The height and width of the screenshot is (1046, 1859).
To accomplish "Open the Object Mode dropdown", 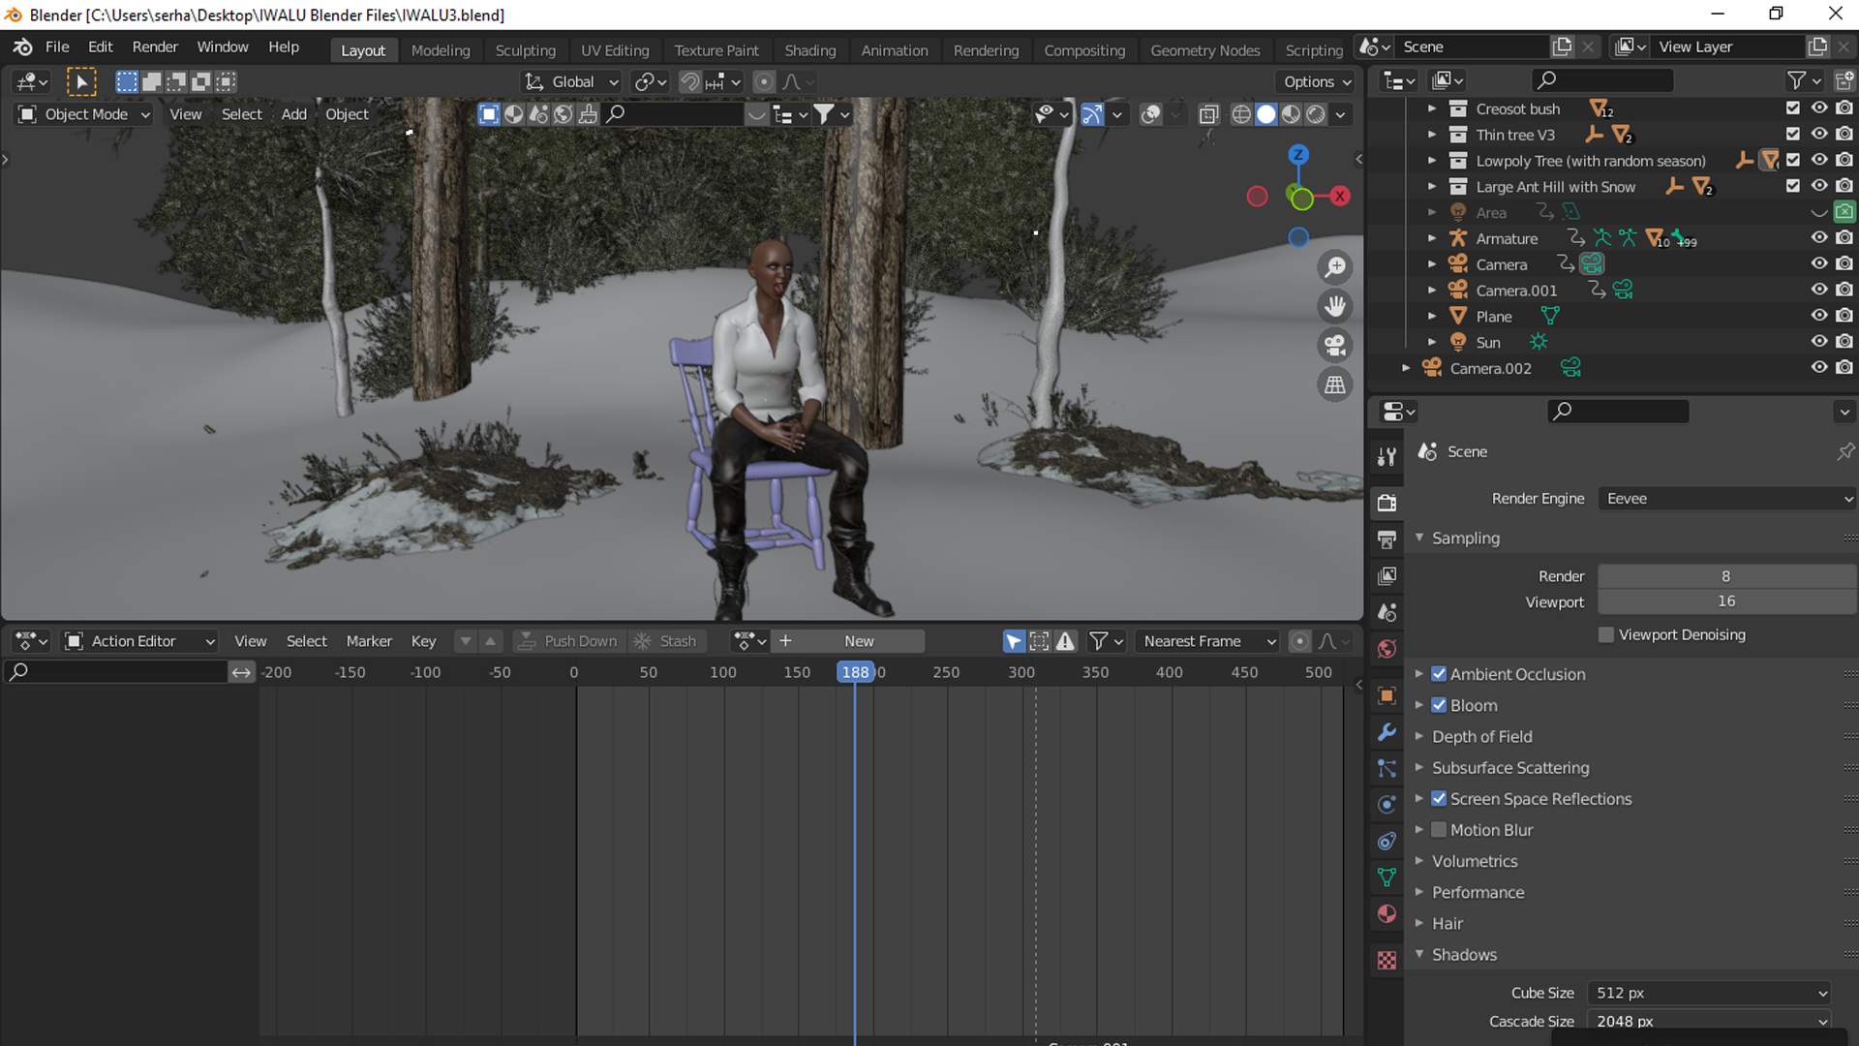I will [x=85, y=114].
